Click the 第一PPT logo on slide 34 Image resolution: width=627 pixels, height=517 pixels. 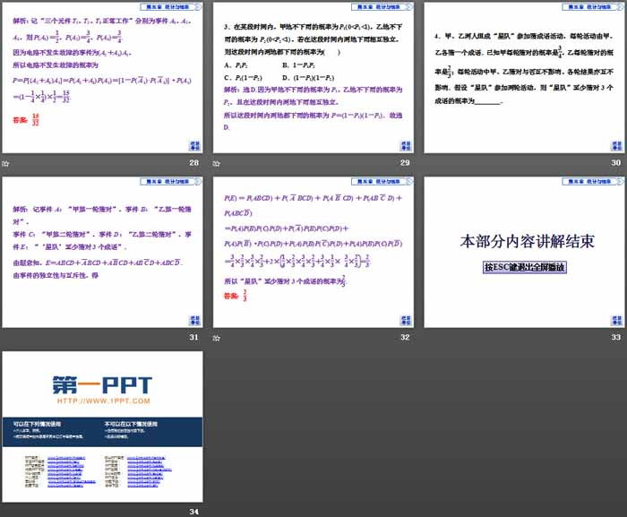click(x=102, y=385)
